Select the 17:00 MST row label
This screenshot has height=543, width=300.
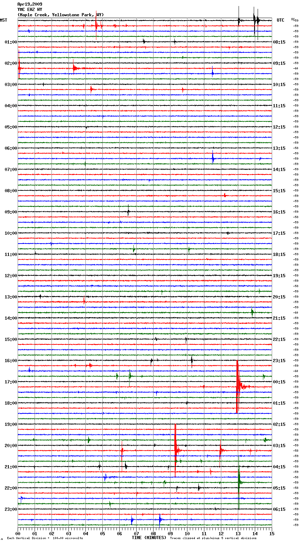[x=11, y=382]
